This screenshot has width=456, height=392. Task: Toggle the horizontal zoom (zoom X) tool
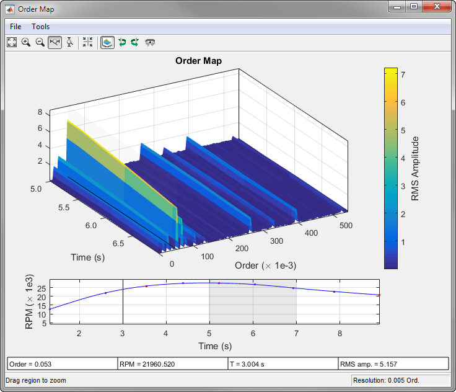coord(55,42)
